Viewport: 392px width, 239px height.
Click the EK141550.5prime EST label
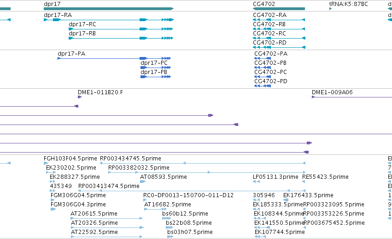click(x=279, y=223)
